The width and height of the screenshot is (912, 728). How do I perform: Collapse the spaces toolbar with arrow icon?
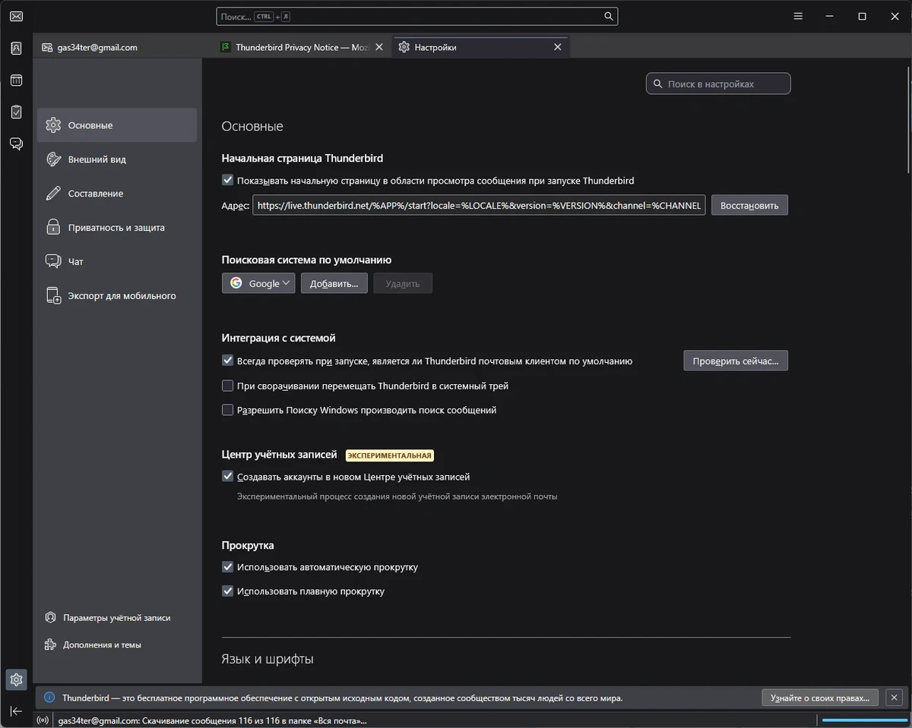coord(16,711)
